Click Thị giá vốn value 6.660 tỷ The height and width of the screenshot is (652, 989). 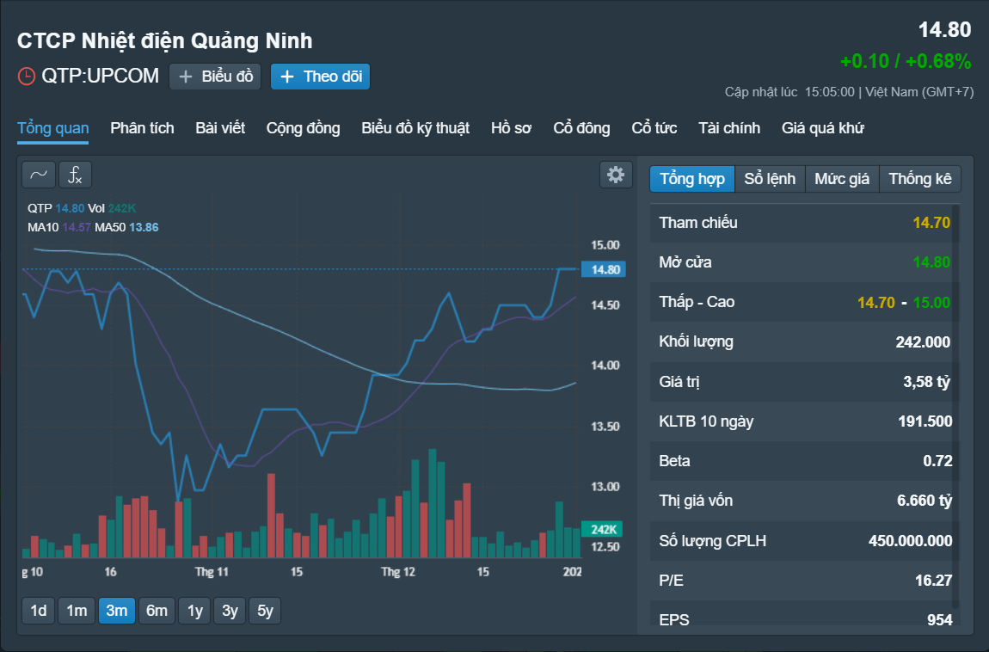[924, 501]
